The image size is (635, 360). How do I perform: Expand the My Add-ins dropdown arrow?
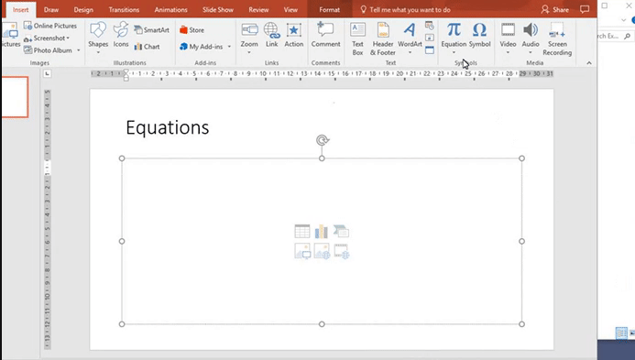tap(229, 47)
